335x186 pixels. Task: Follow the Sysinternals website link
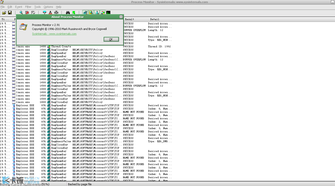pyautogui.click(x=54, y=34)
